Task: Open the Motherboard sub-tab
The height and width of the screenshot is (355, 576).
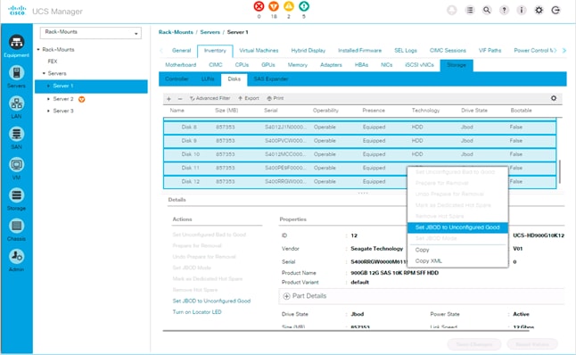Action: click(x=181, y=65)
